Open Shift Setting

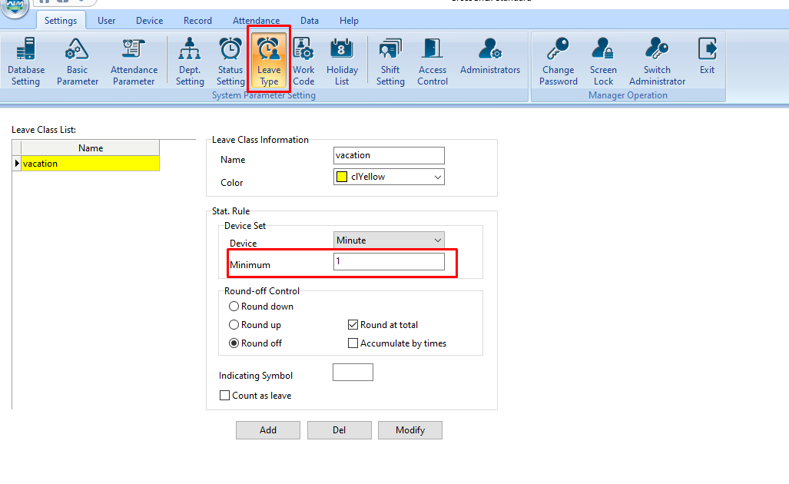390,61
